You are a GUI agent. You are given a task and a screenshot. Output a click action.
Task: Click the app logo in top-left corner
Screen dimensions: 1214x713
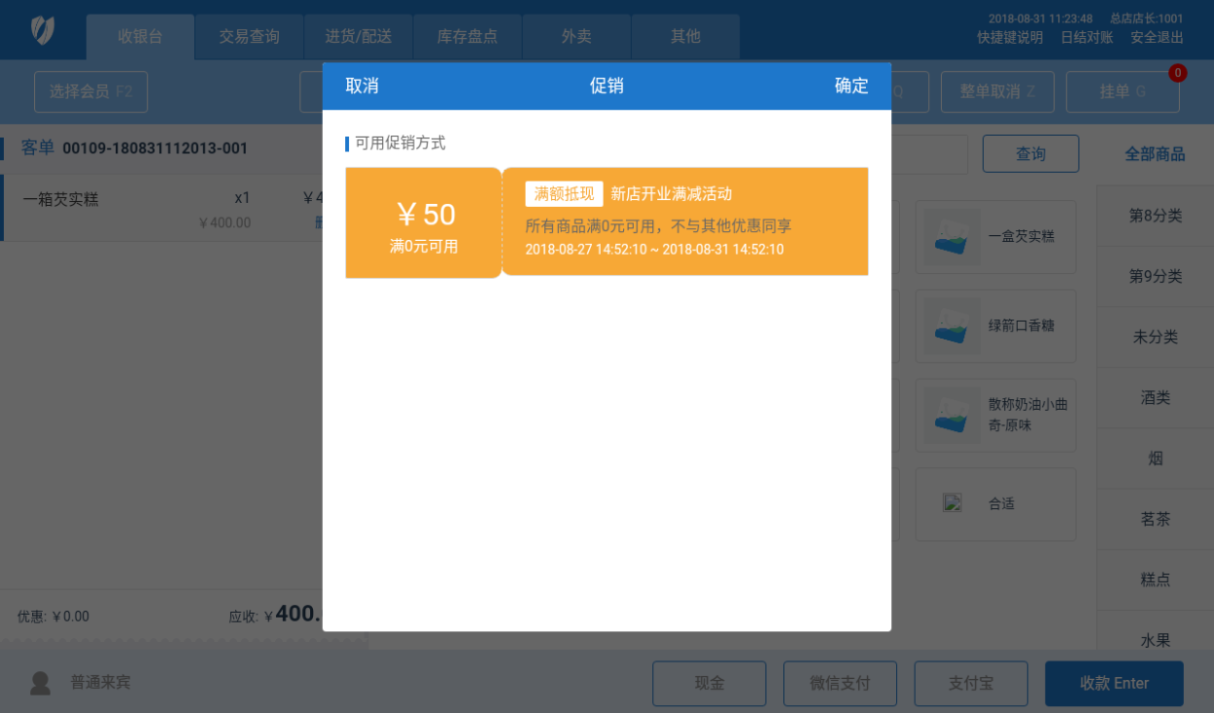(x=43, y=31)
